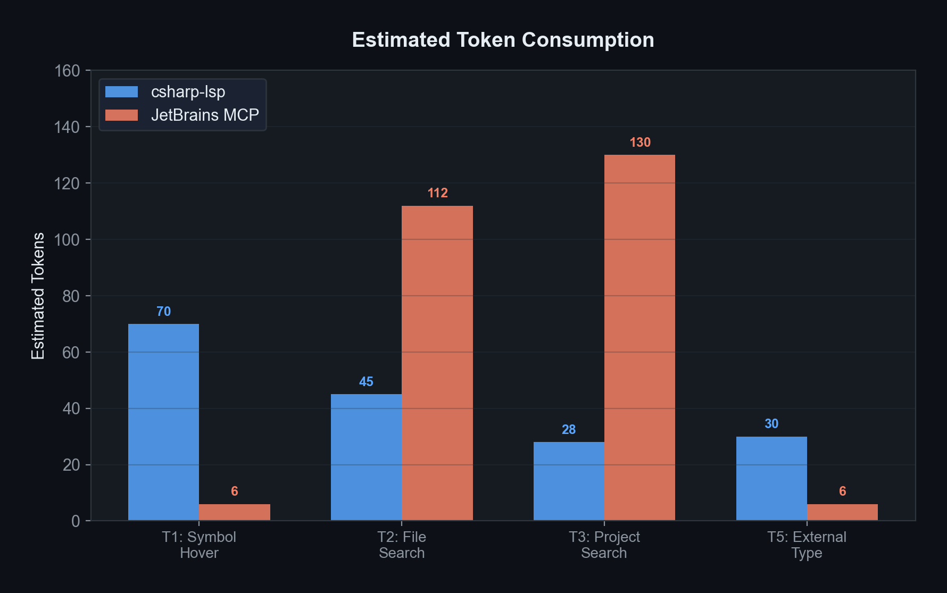This screenshot has height=593, width=947.
Task: Click the blue csharp-lsp legend swatch
Action: (x=121, y=92)
